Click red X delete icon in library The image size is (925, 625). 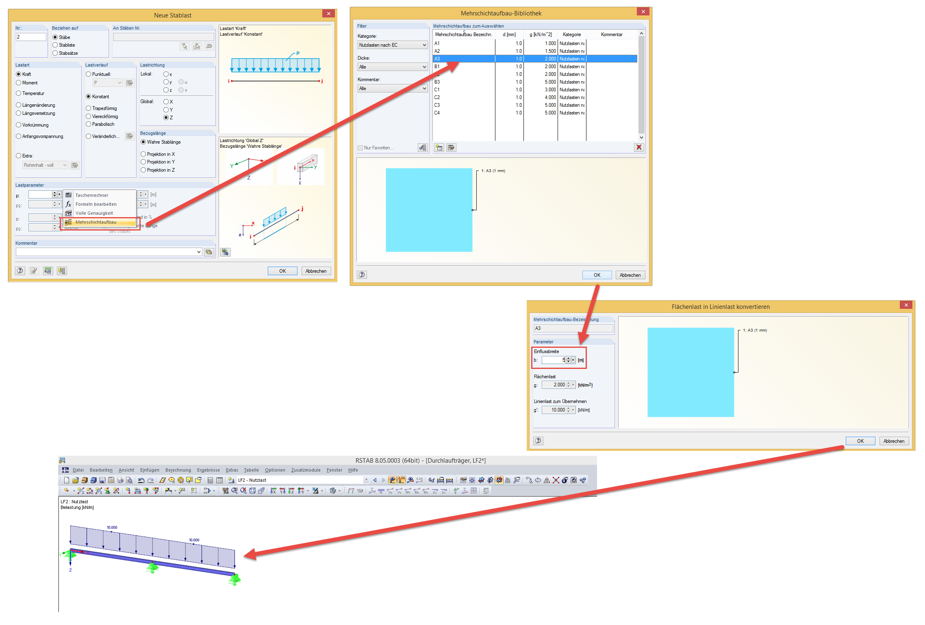point(639,148)
